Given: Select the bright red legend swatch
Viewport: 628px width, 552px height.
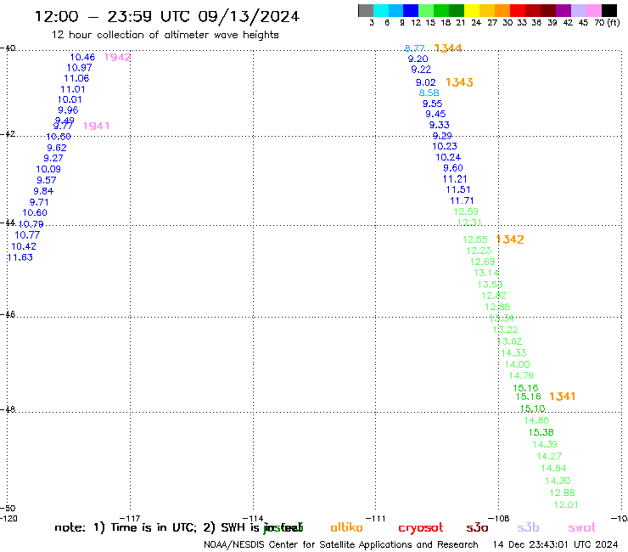Looking at the screenshot, I should coord(518,10).
